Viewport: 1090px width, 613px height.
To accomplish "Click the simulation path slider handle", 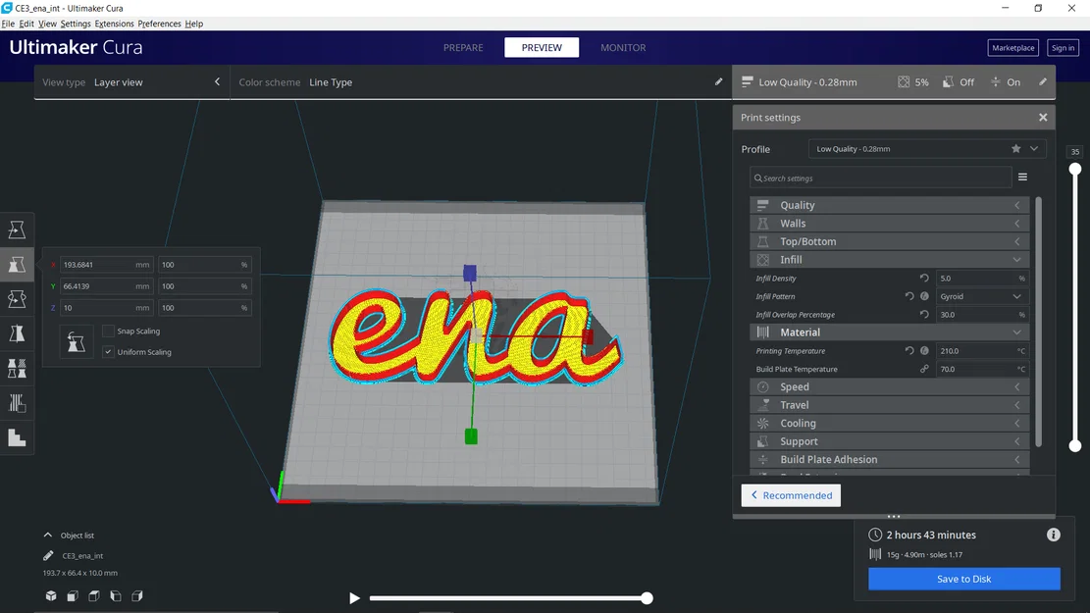I will pyautogui.click(x=648, y=597).
